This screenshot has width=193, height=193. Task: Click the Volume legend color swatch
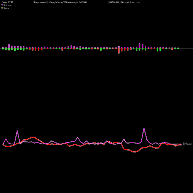(x=2, y=5)
